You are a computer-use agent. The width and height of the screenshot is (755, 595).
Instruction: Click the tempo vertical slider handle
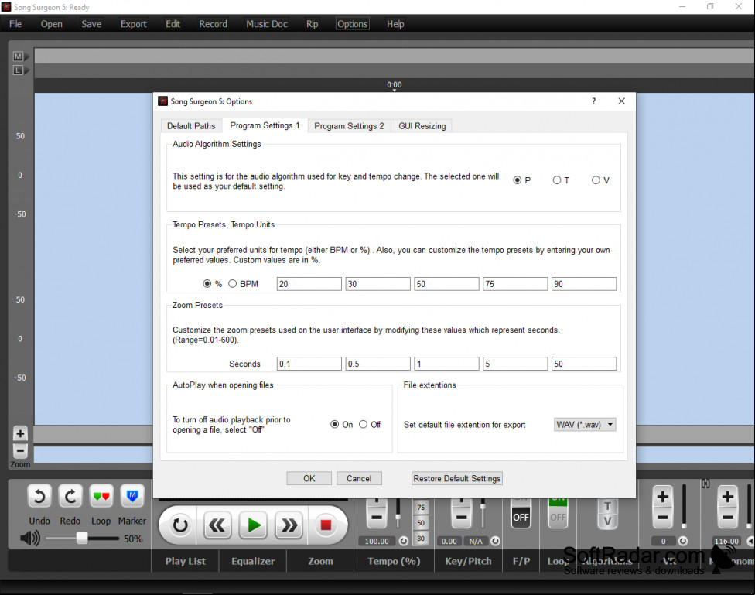coord(398,518)
